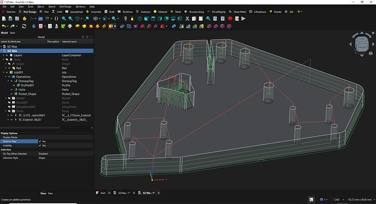Click the navigation cube in viewport

(x=362, y=44)
